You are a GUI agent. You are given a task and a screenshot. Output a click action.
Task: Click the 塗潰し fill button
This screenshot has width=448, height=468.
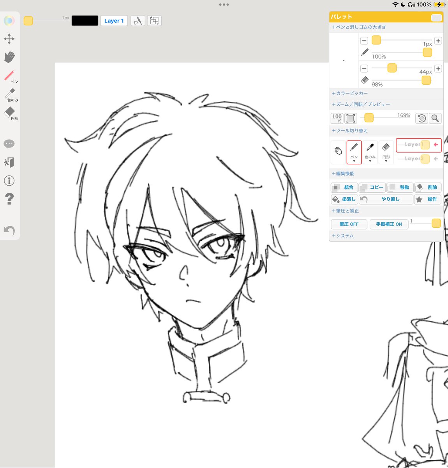tap(344, 199)
